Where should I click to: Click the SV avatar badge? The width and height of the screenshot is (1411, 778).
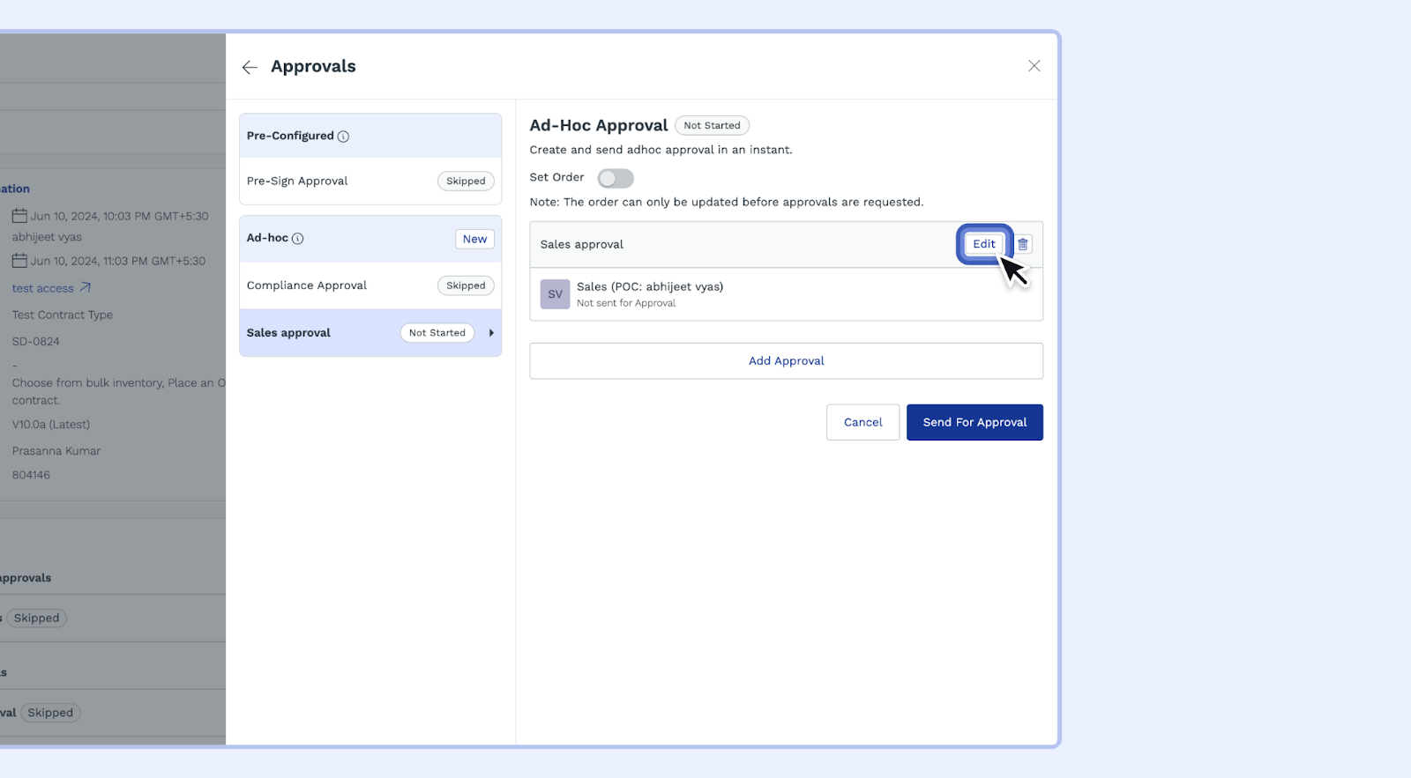(555, 294)
